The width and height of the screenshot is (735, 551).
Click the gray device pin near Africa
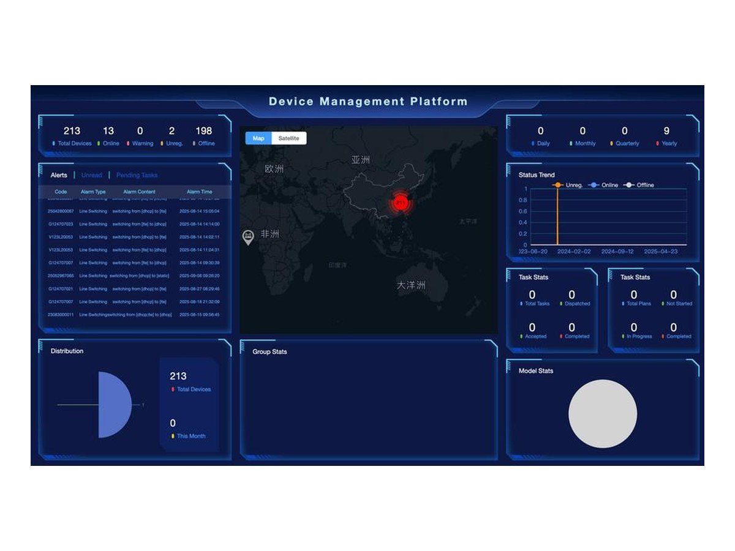pyautogui.click(x=248, y=238)
